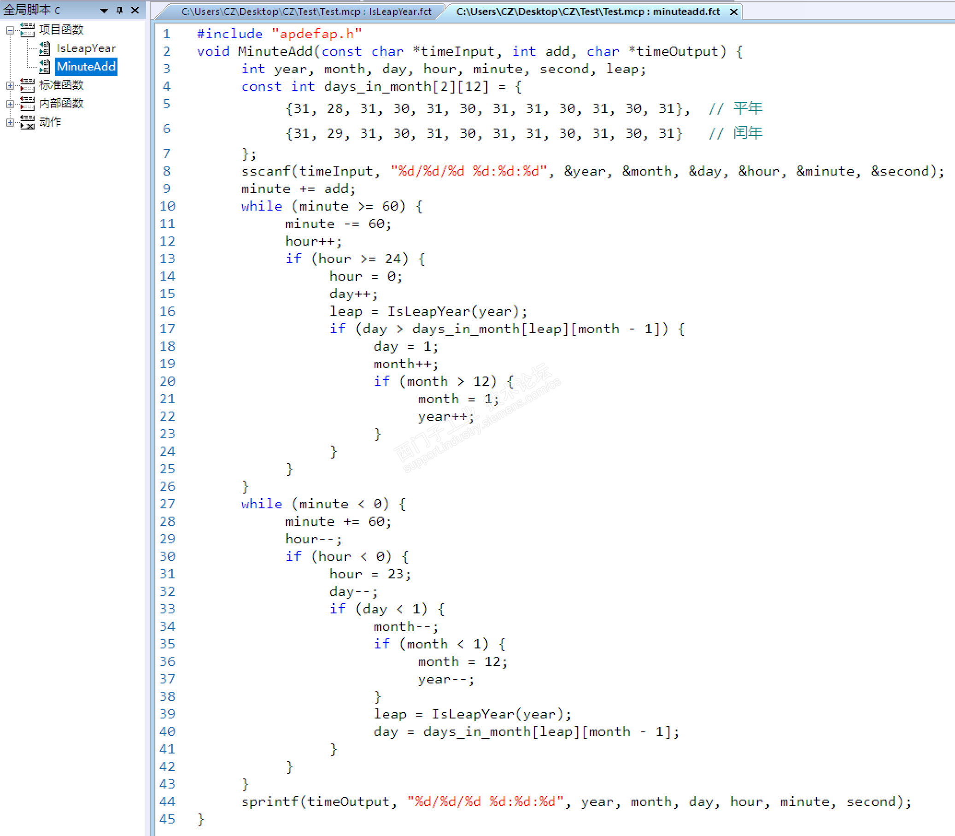Select the minuteadd.fct editor tab
This screenshot has height=836, width=955.
[x=587, y=12]
